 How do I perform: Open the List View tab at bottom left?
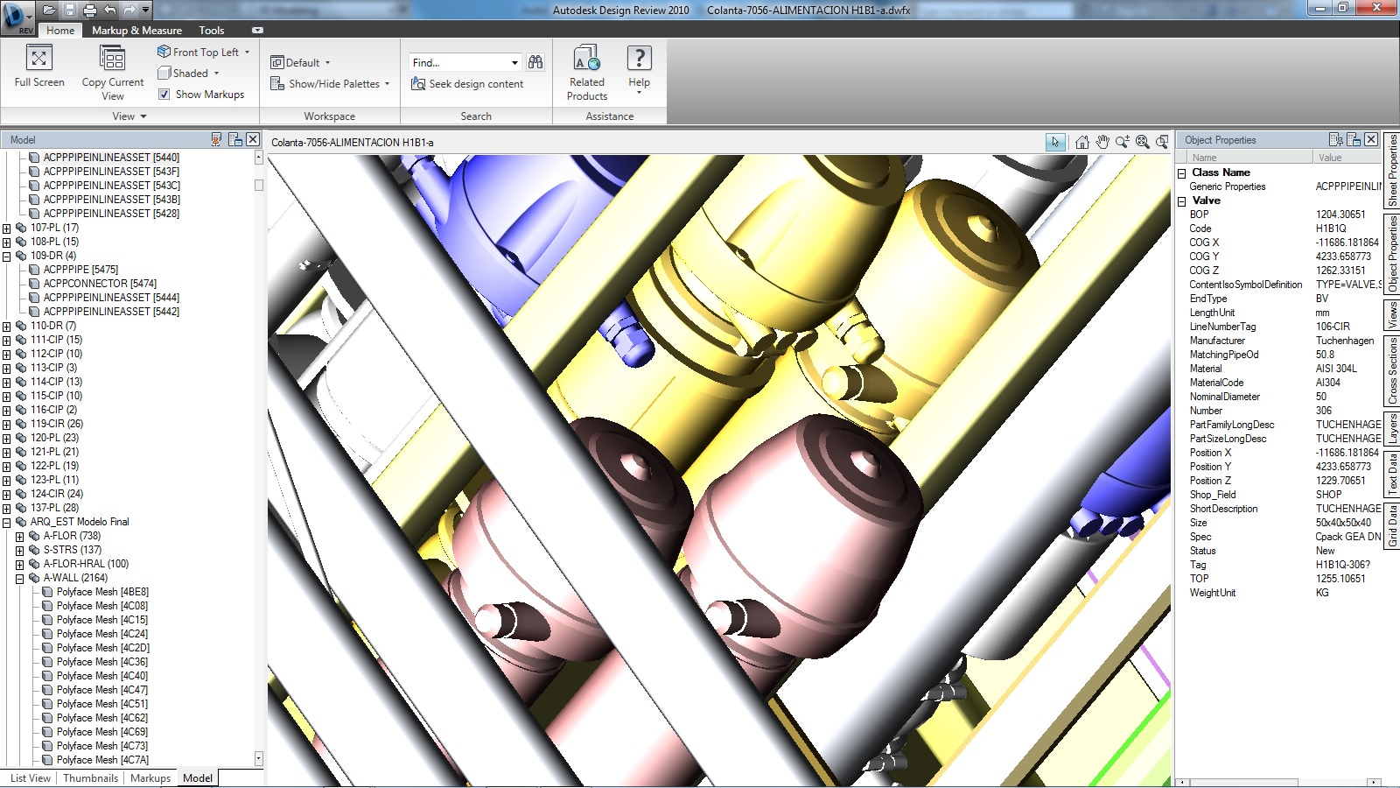coord(29,777)
